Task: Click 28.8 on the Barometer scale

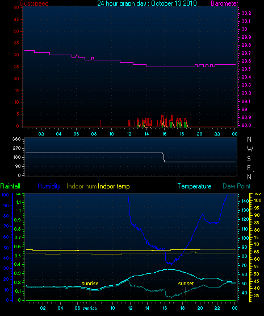Action: click(246, 125)
